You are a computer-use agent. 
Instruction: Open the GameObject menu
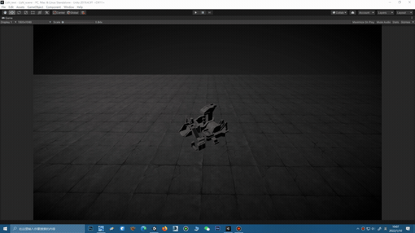[35, 7]
